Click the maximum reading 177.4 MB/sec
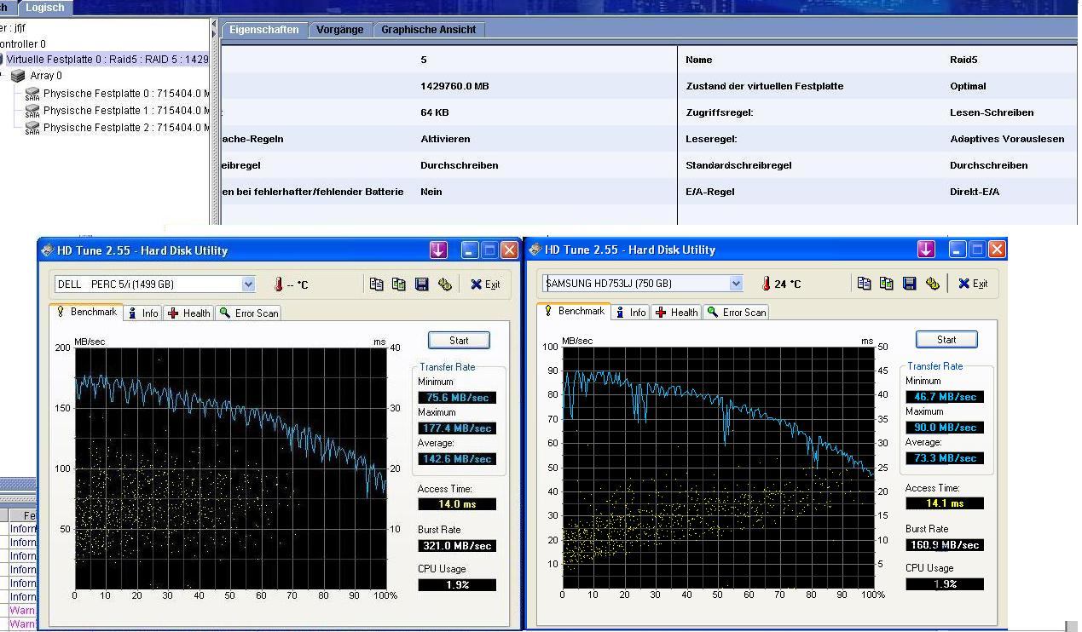Image resolution: width=1082 pixels, height=632 pixels. (457, 428)
